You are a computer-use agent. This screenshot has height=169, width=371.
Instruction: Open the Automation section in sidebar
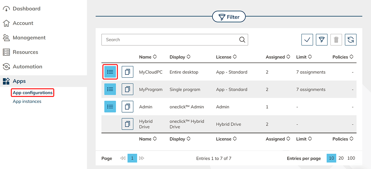27,67
